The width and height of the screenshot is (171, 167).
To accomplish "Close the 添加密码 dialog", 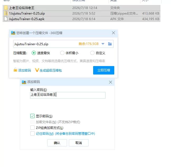I will point(111,82).
